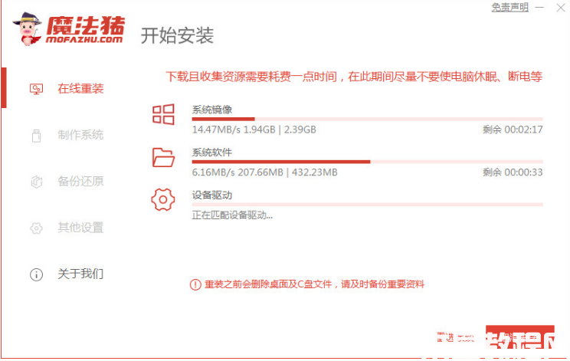Click the monitor icon beside 在线重装

pyautogui.click(x=36, y=89)
